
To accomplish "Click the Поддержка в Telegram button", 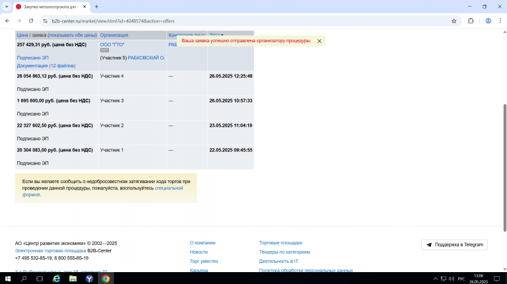I will pyautogui.click(x=454, y=245).
